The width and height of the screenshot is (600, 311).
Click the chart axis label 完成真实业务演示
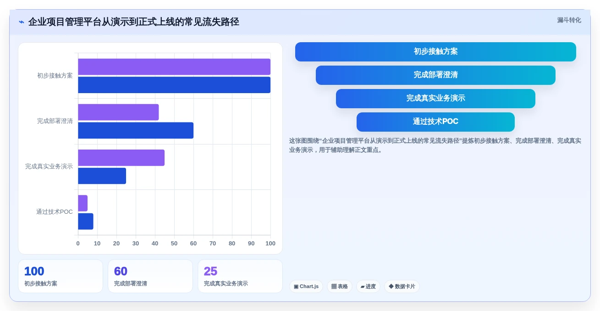49,167
